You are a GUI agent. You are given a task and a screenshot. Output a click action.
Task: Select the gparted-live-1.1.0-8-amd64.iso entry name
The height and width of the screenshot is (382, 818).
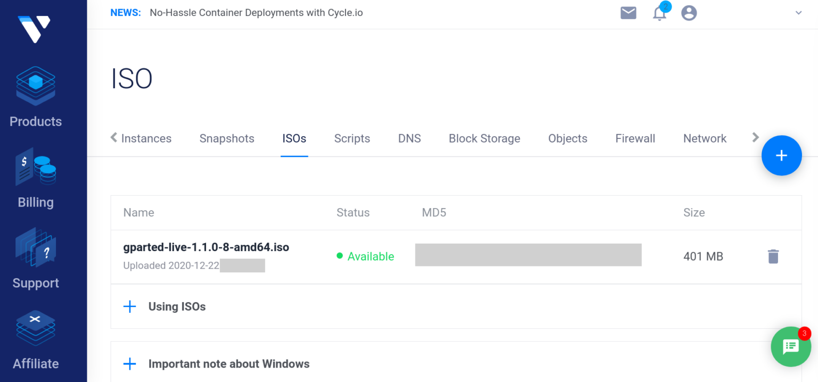(206, 247)
